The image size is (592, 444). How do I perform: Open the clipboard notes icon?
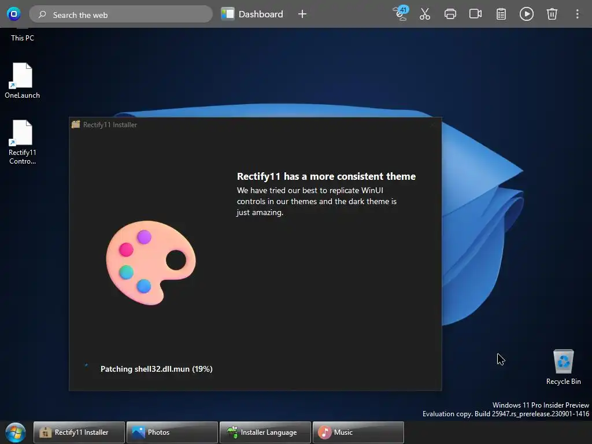pyautogui.click(x=501, y=14)
